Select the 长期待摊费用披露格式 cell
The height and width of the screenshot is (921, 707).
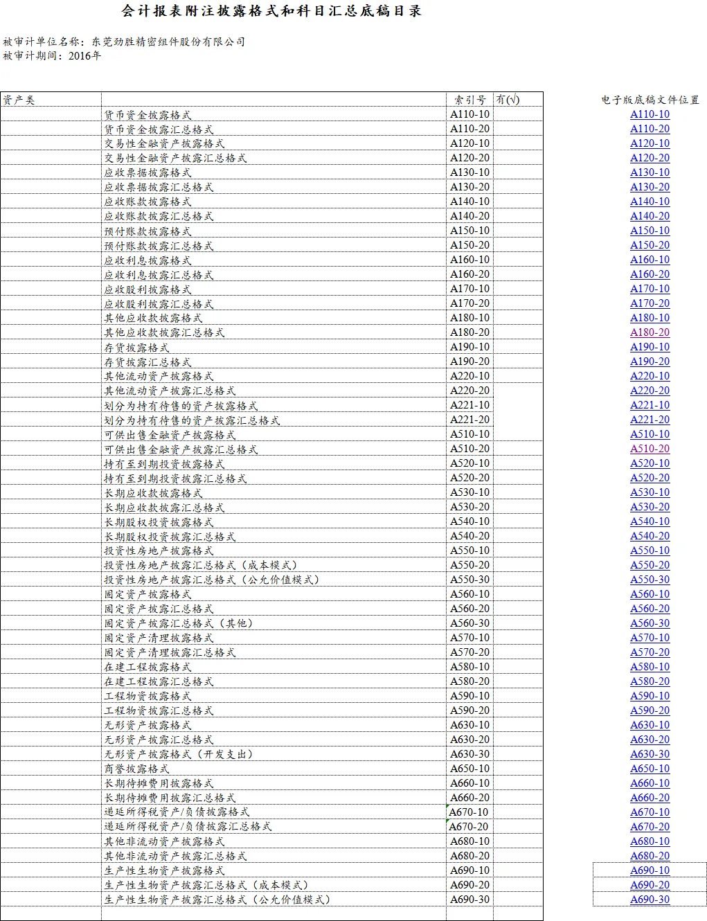(274, 783)
